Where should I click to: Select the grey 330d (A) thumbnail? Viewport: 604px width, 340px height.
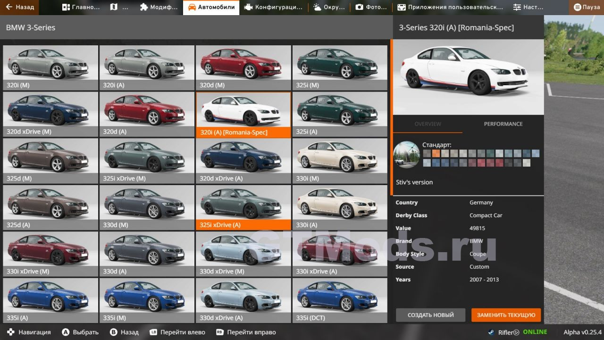[147, 254]
